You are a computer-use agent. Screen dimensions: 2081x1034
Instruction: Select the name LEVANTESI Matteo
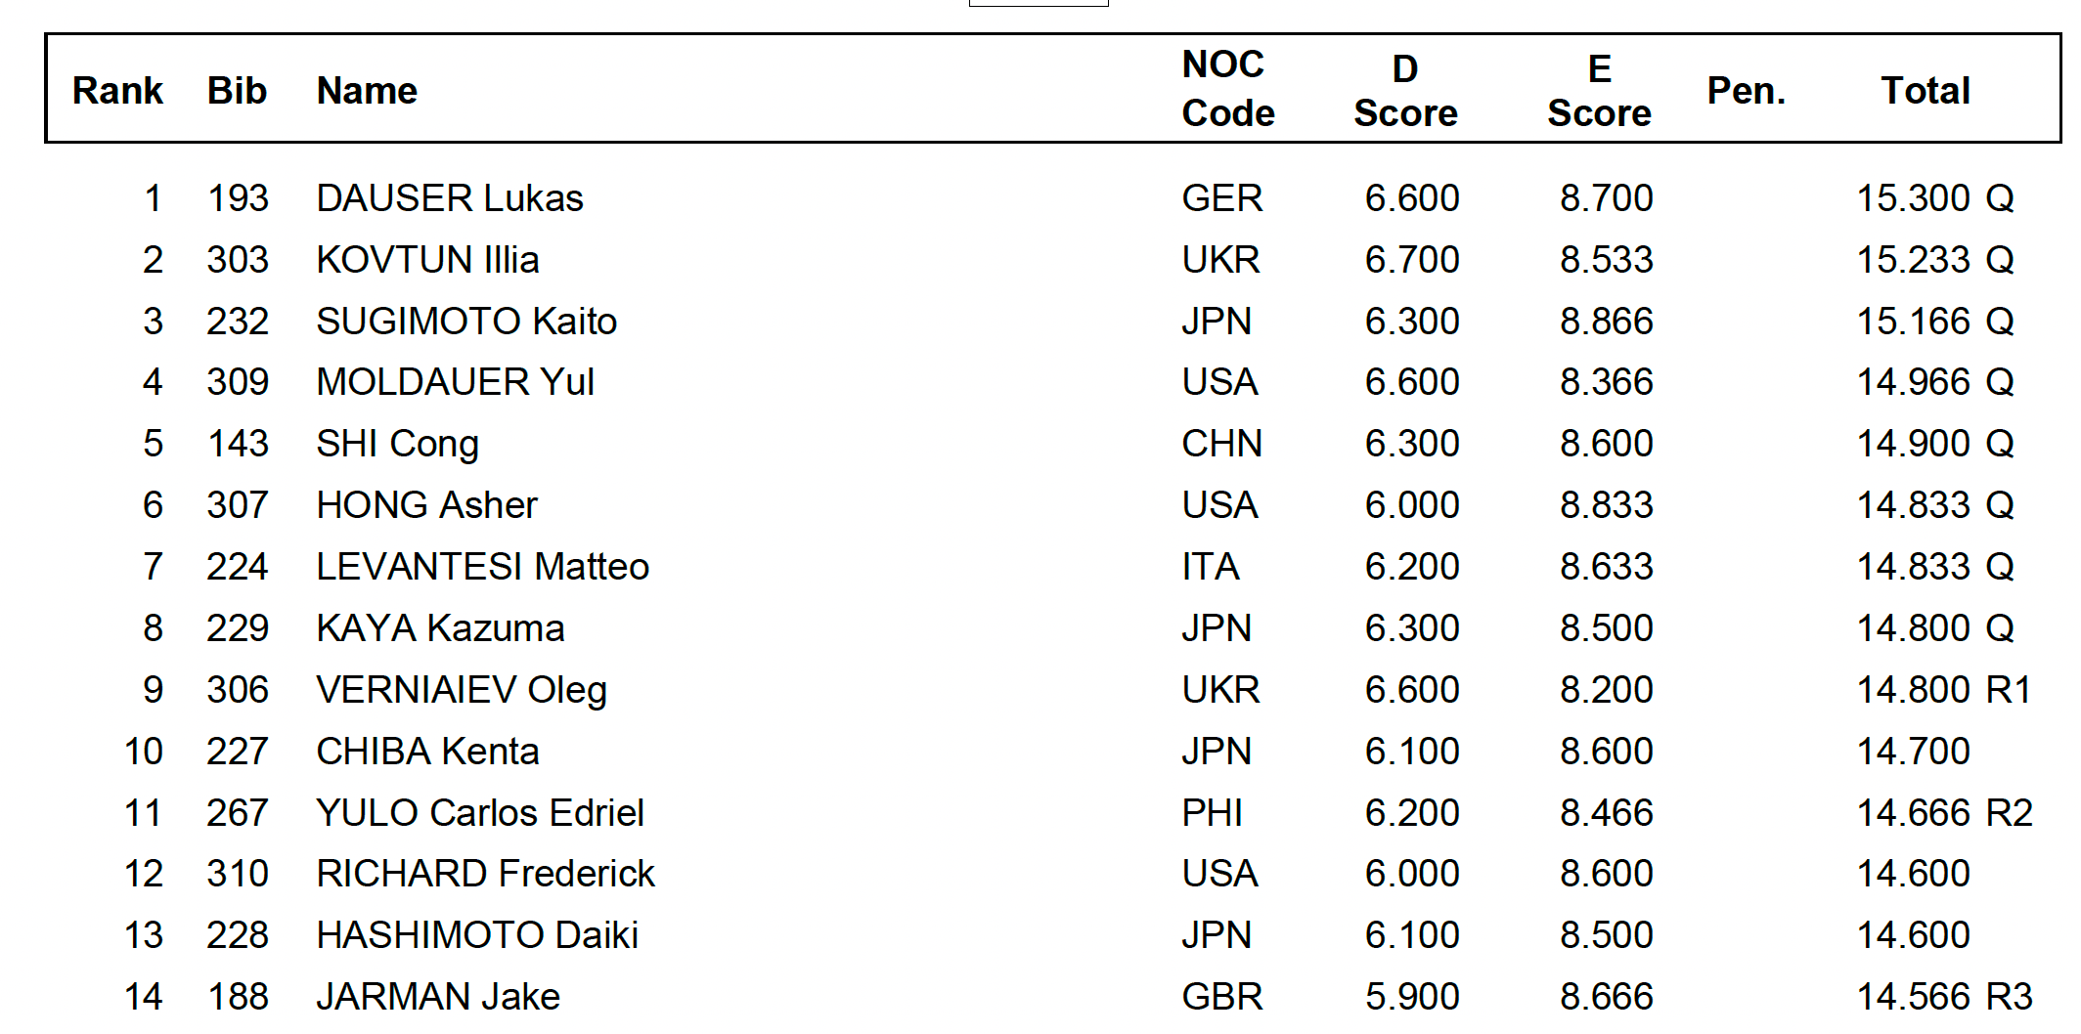pos(482,567)
